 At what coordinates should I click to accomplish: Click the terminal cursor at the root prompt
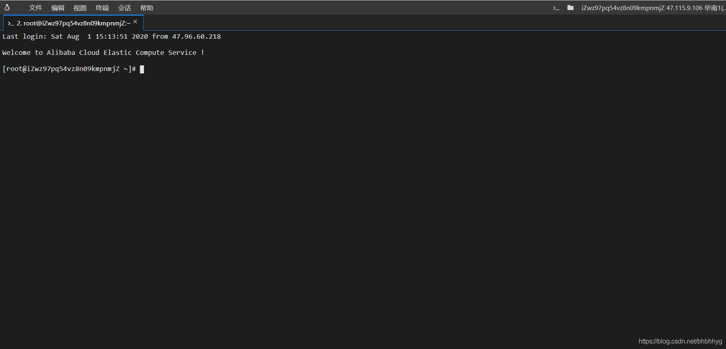coord(142,69)
